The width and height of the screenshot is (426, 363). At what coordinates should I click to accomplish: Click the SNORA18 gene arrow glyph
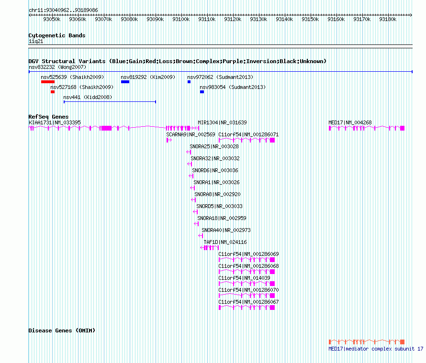tap(196, 224)
